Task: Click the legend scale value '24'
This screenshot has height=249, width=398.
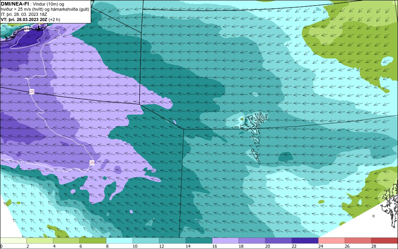Action: (x=320, y=246)
